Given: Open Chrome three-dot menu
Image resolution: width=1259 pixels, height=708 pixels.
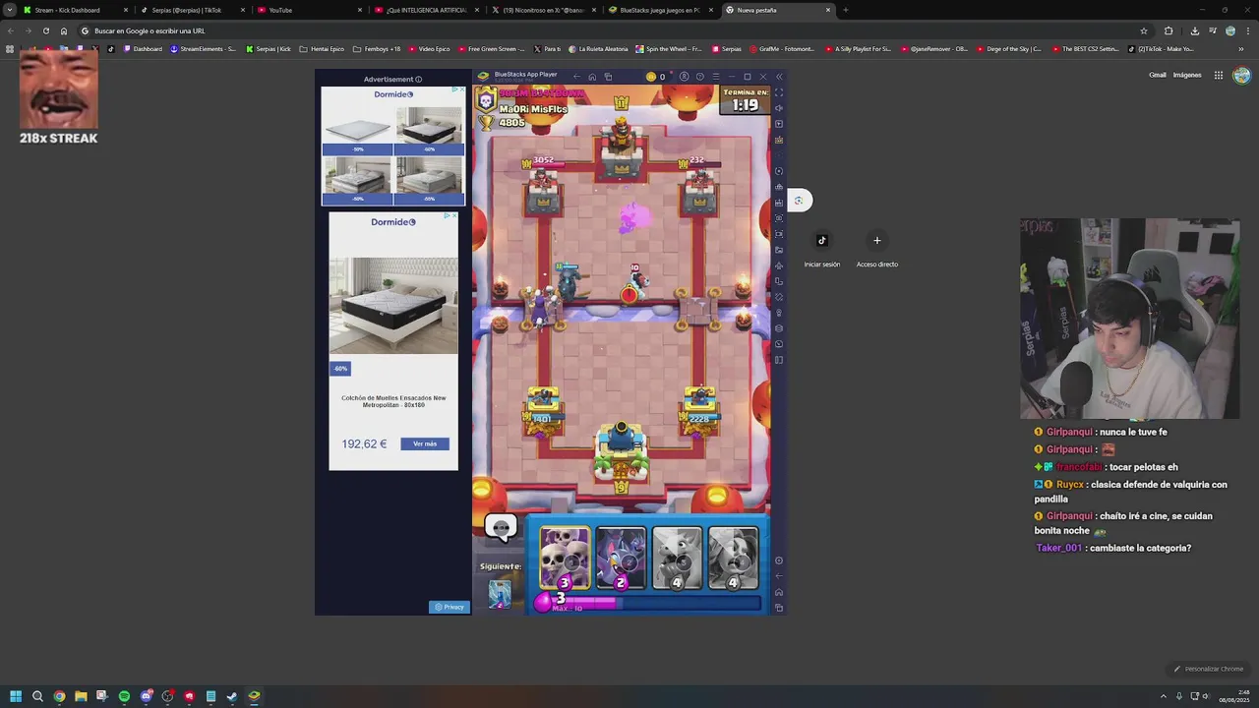Looking at the screenshot, I should point(1248,30).
